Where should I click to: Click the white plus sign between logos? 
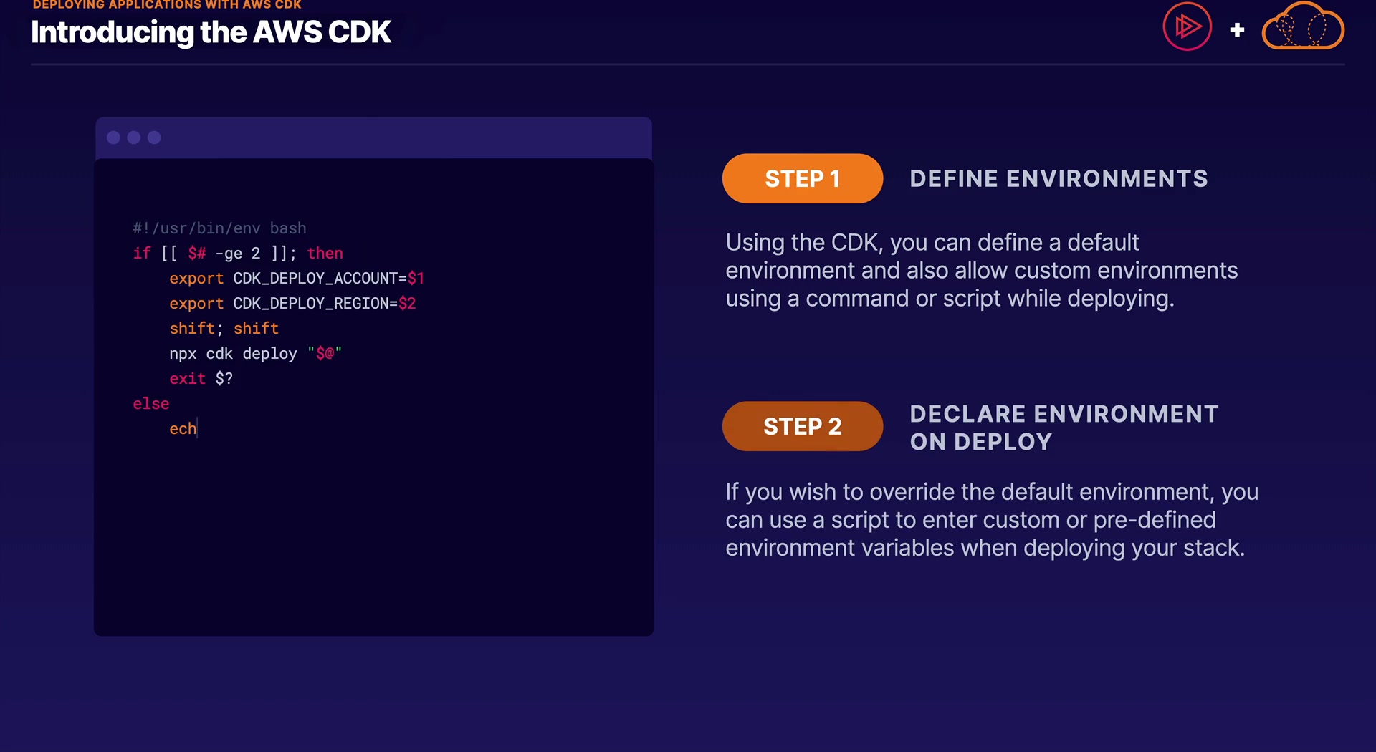point(1237,30)
